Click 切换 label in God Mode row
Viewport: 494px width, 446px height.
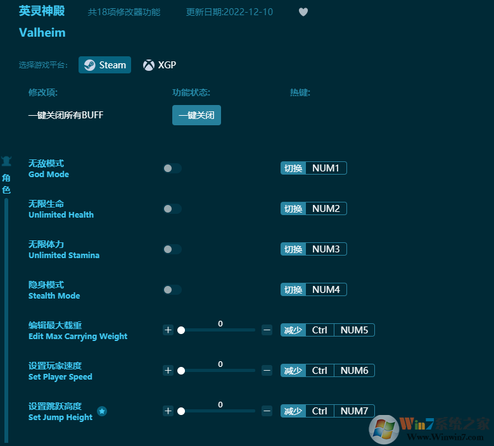293,168
